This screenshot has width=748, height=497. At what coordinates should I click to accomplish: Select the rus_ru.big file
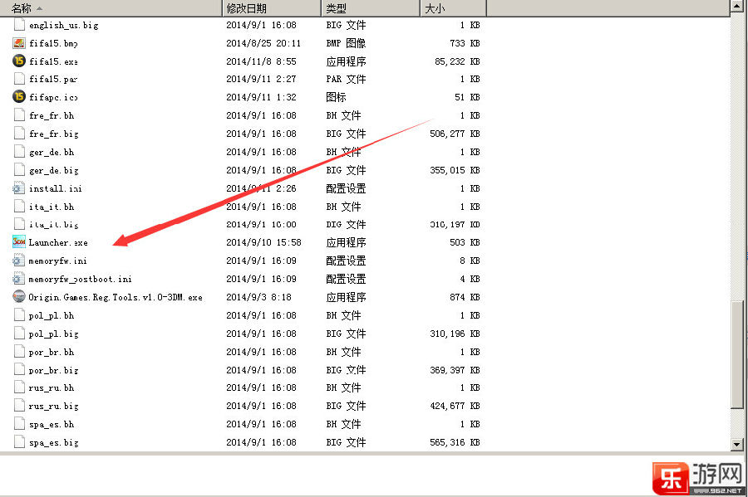pos(53,407)
